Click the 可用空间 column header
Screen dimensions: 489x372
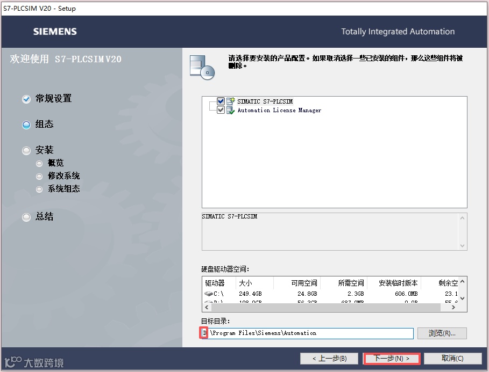pos(297,283)
